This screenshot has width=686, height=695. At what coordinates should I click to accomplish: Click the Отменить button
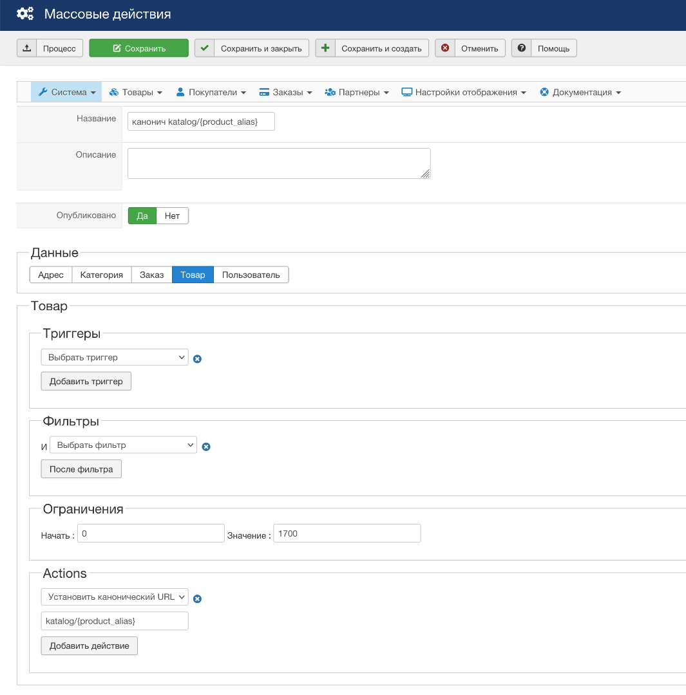click(470, 48)
